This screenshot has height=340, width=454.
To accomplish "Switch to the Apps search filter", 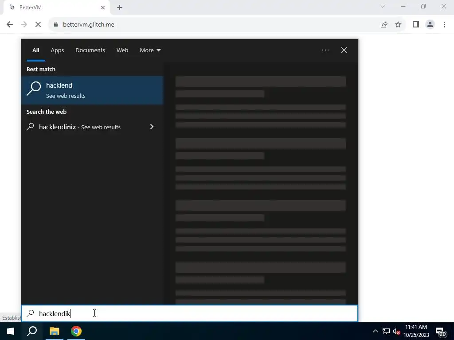I will [57, 50].
